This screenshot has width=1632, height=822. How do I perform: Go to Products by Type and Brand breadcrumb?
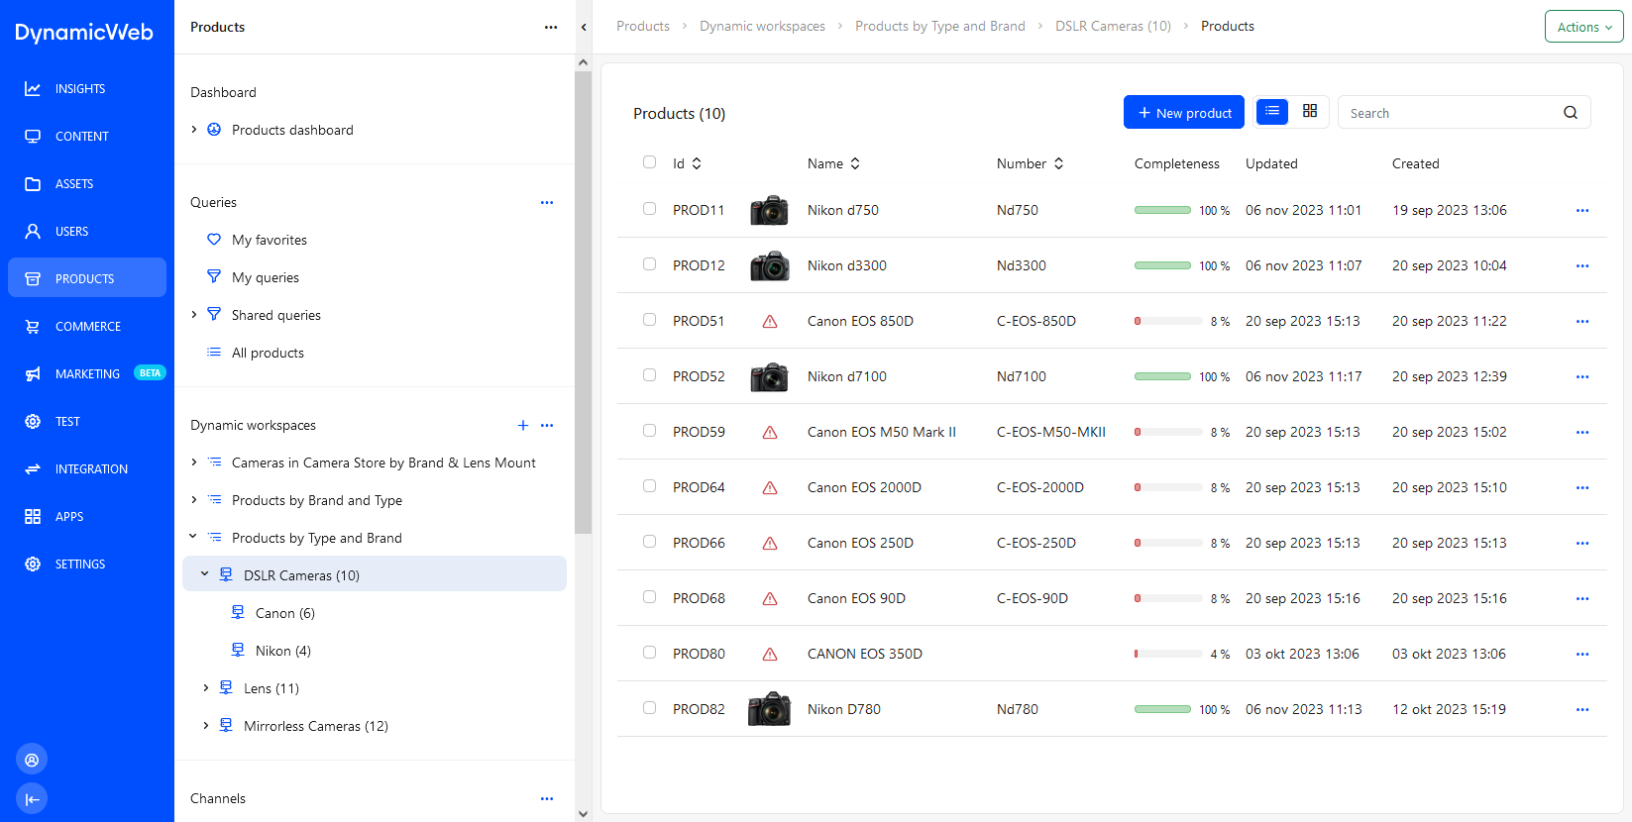click(940, 27)
